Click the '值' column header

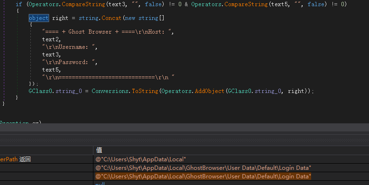tap(99, 150)
